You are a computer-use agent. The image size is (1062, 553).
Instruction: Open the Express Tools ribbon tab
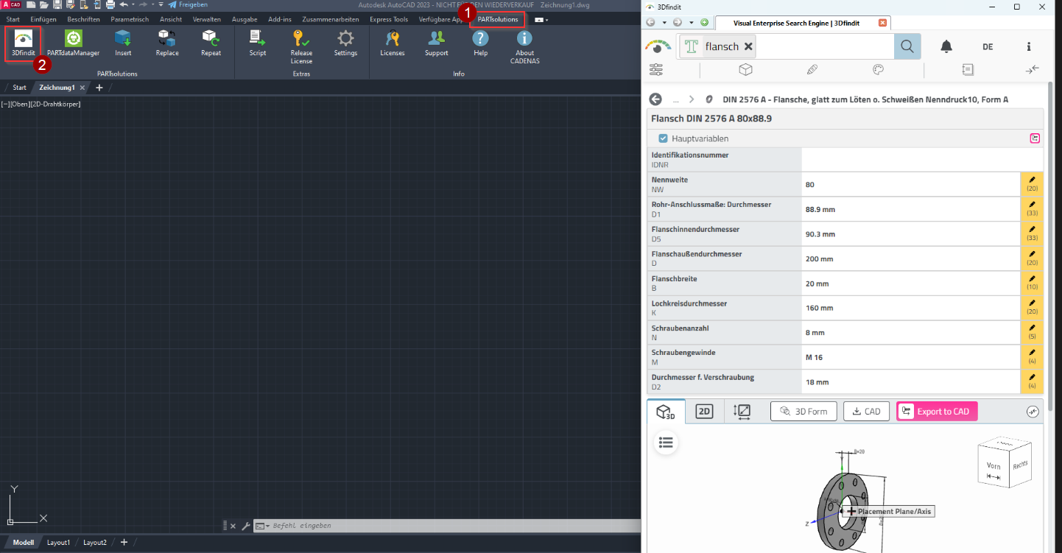click(389, 19)
